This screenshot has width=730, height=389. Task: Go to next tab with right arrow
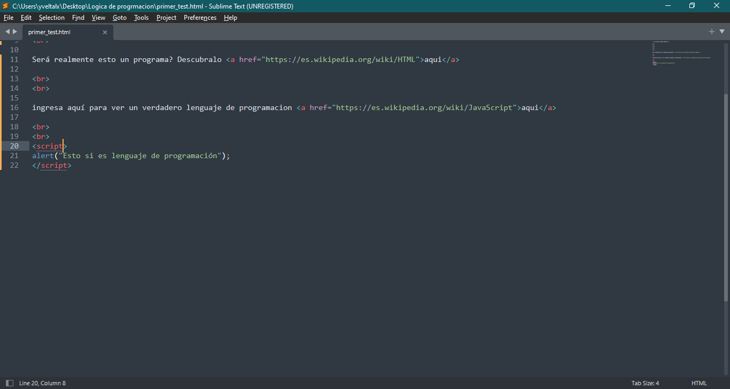tap(15, 32)
